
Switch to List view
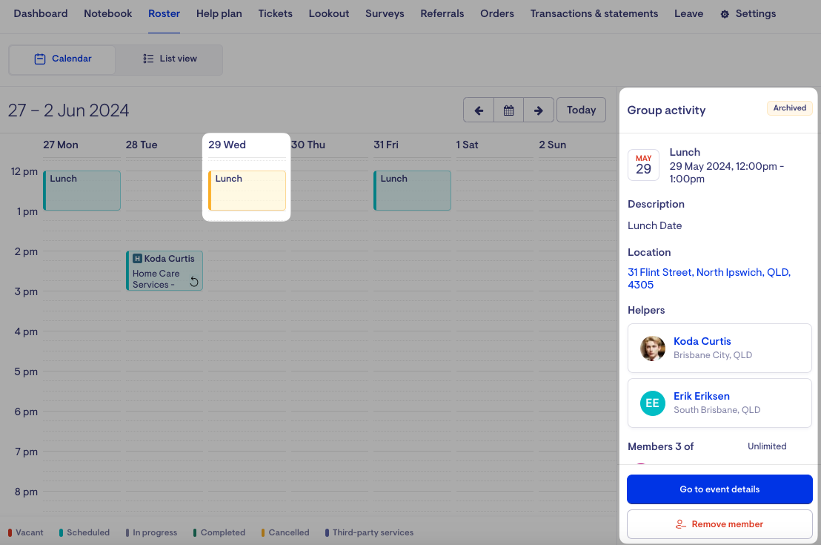(x=170, y=59)
